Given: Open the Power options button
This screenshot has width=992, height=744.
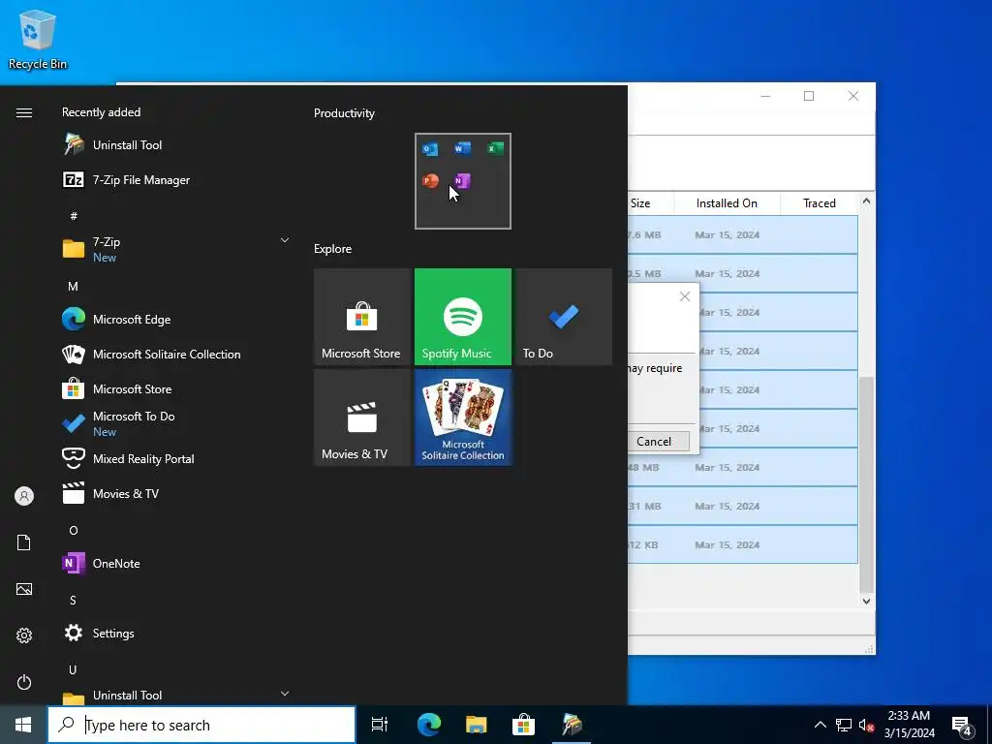Looking at the screenshot, I should point(24,682).
